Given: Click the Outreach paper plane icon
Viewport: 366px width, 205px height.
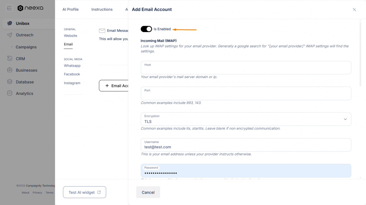Looking at the screenshot, I should (x=10, y=35).
